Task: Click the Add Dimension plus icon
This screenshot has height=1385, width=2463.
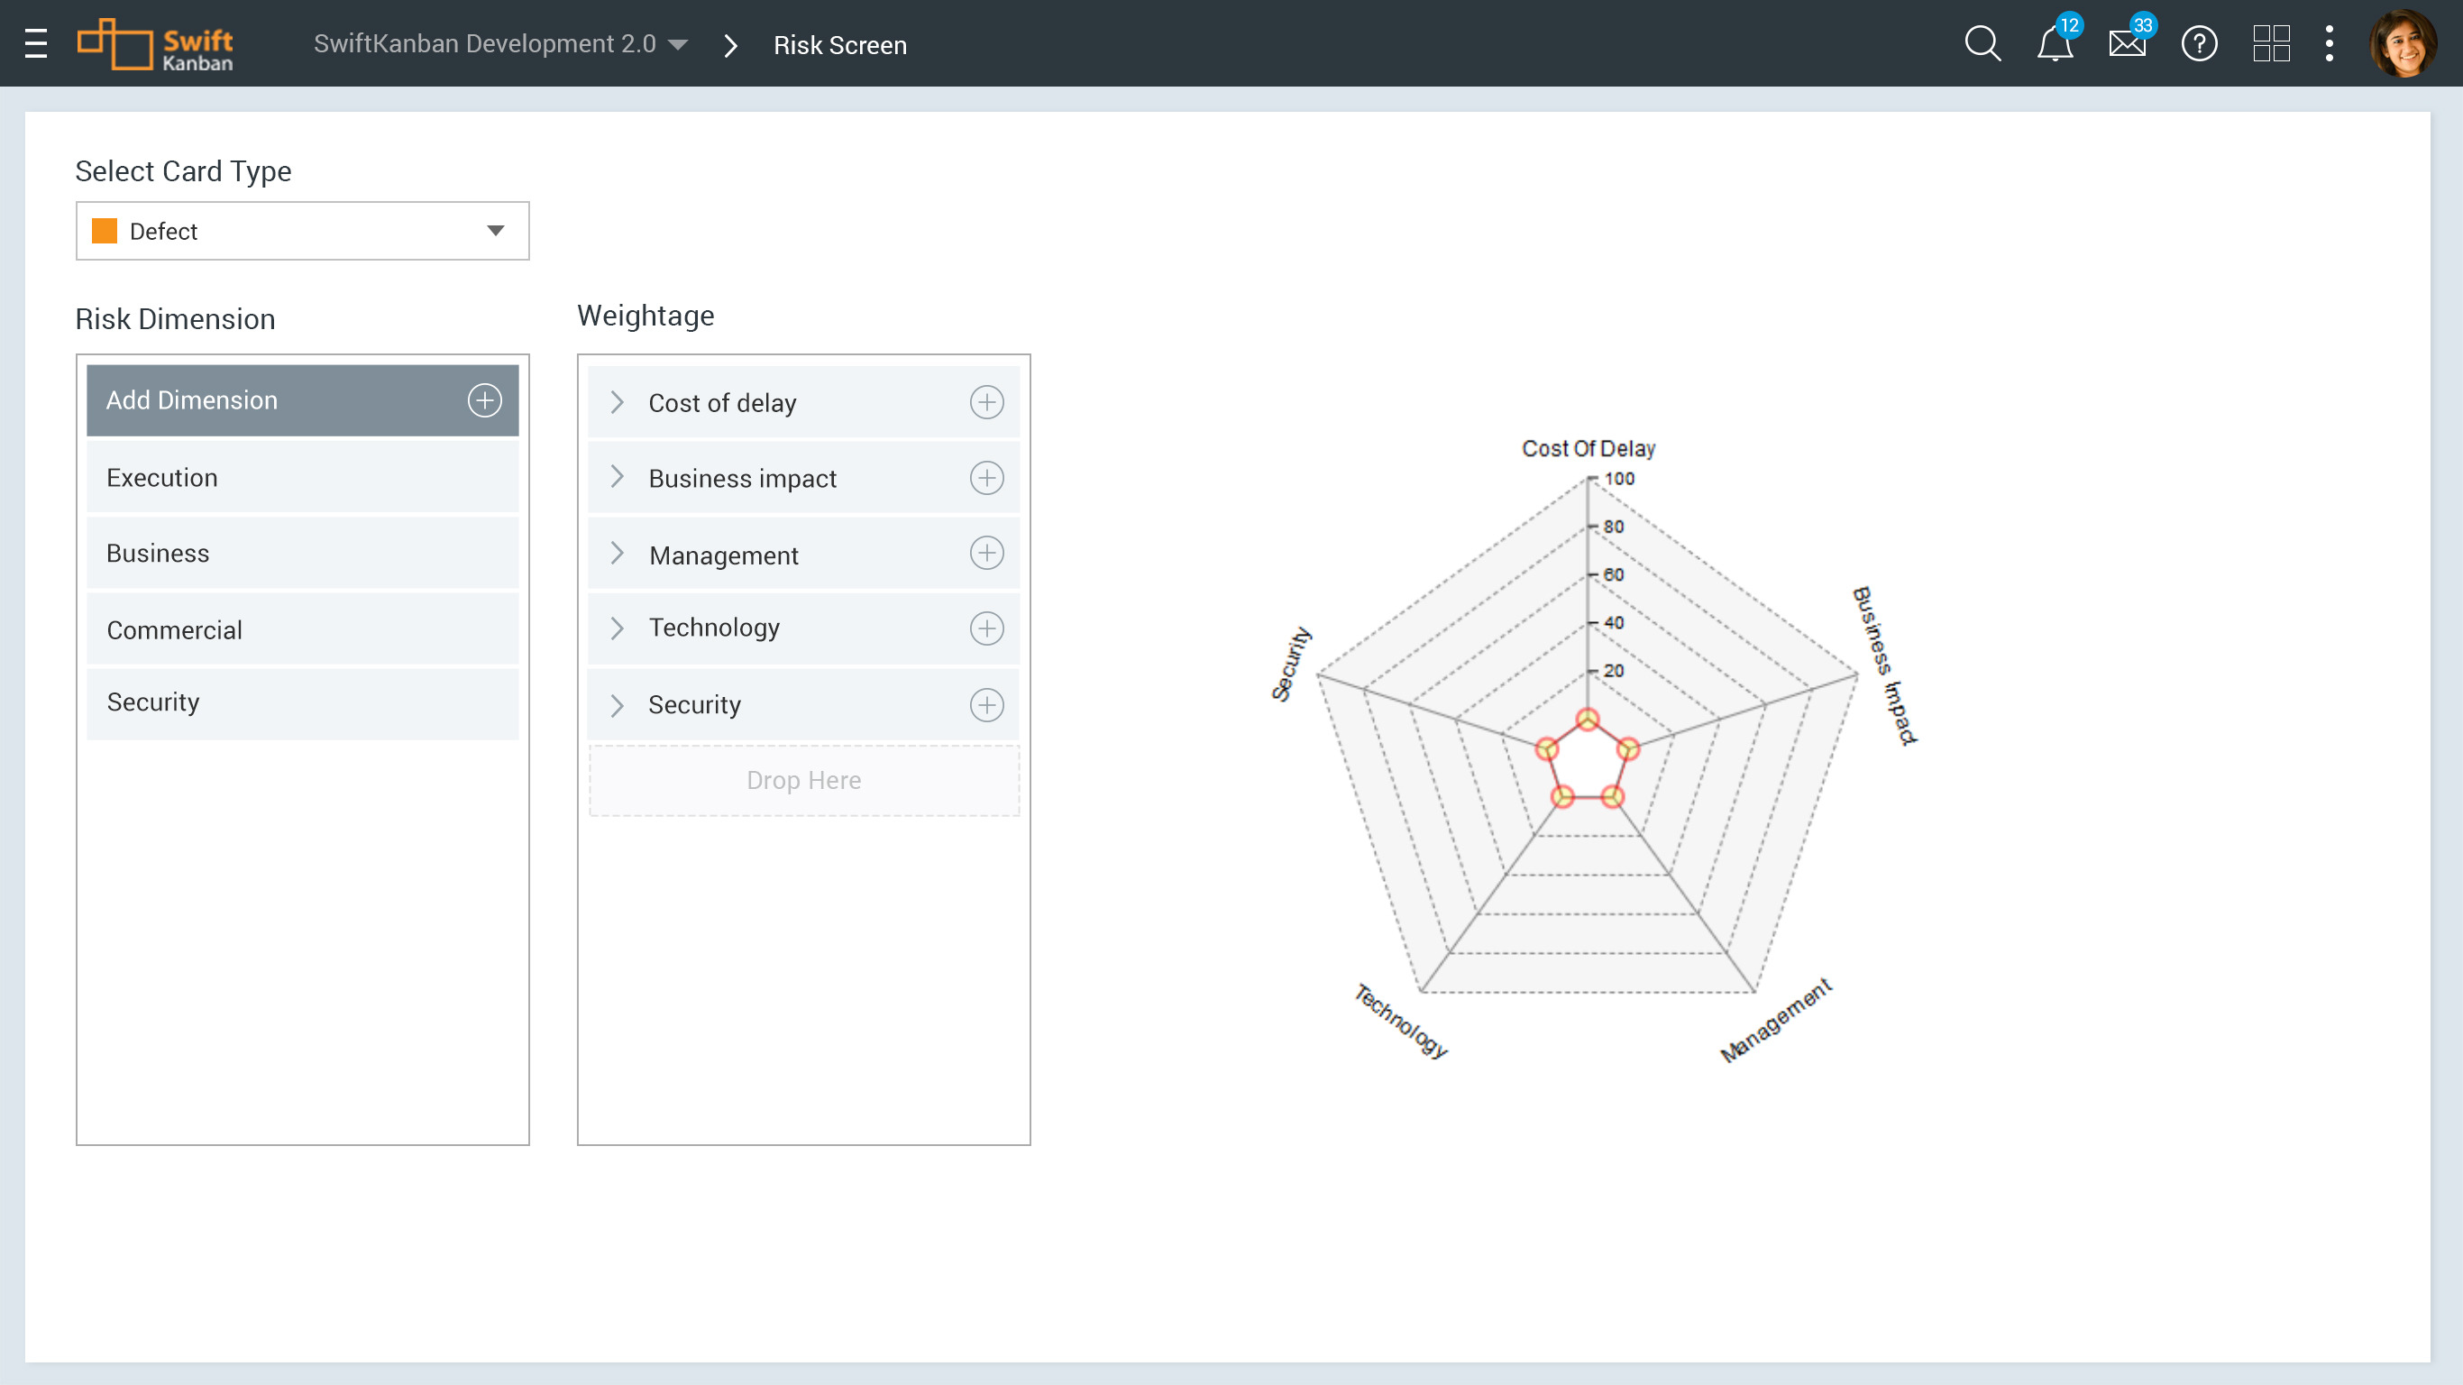Action: pyautogui.click(x=484, y=399)
